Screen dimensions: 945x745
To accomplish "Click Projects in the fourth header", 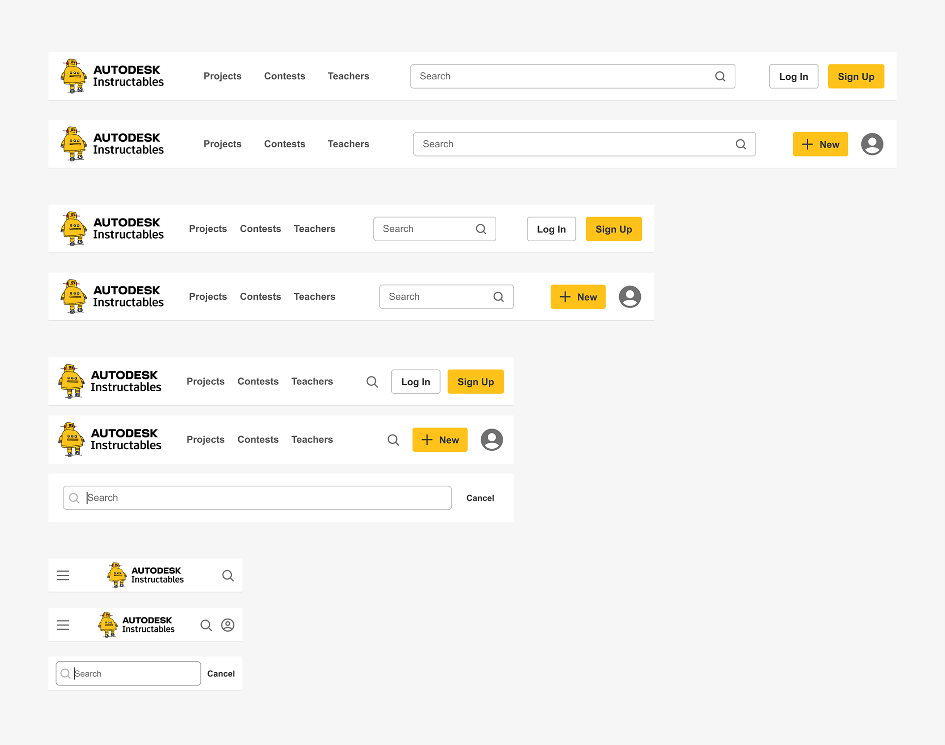I will point(208,297).
